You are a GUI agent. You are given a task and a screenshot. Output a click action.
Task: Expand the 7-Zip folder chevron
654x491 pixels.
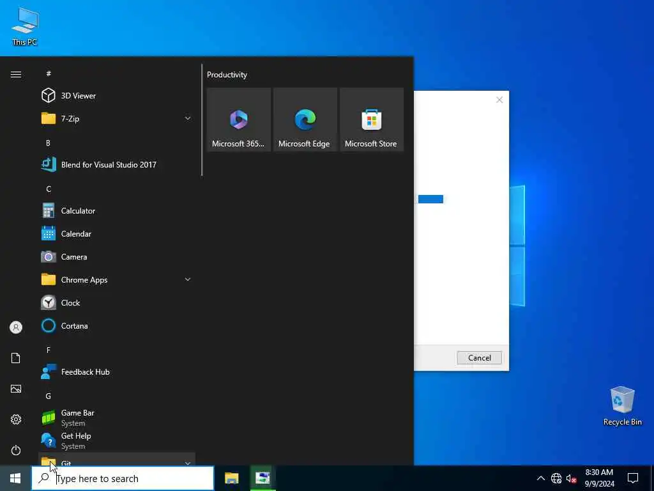[188, 118]
